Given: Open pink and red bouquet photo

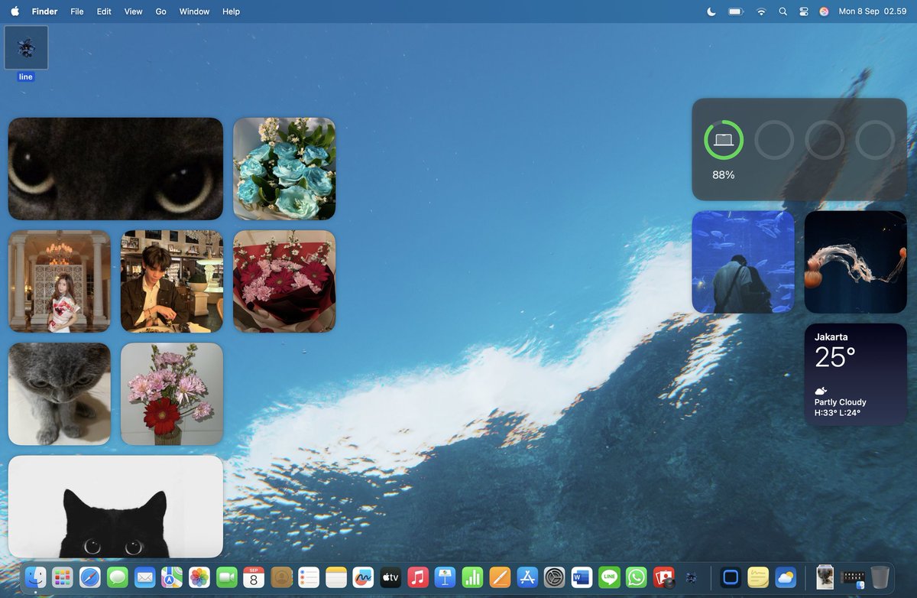Looking at the screenshot, I should (284, 281).
